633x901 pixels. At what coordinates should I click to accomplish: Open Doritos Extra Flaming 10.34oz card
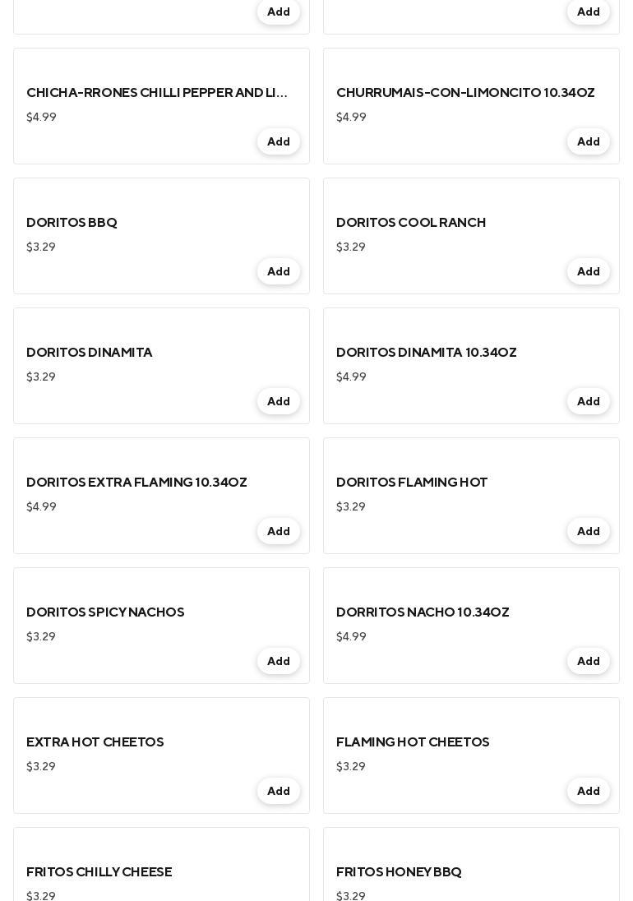[x=136, y=483]
